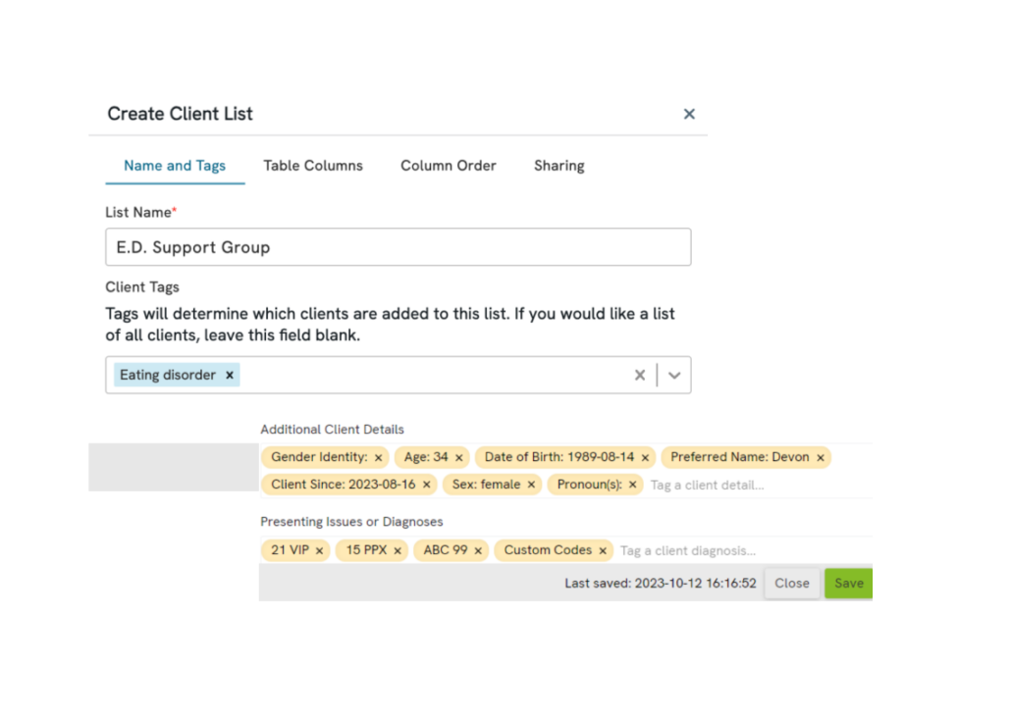Viewport: 1011px width, 720px height.
Task: Remove the Client Since: 2023-08-16 tag
Action: (x=426, y=485)
